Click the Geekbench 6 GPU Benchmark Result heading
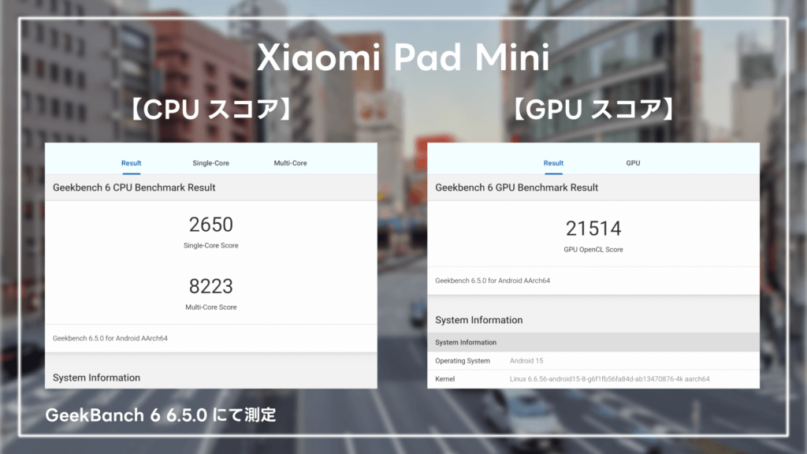 (x=516, y=188)
